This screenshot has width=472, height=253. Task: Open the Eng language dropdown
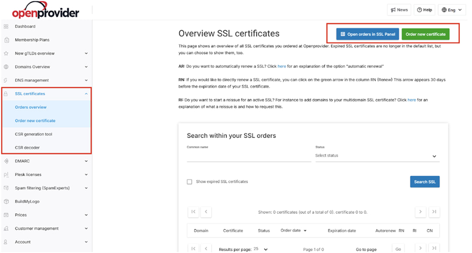(452, 10)
